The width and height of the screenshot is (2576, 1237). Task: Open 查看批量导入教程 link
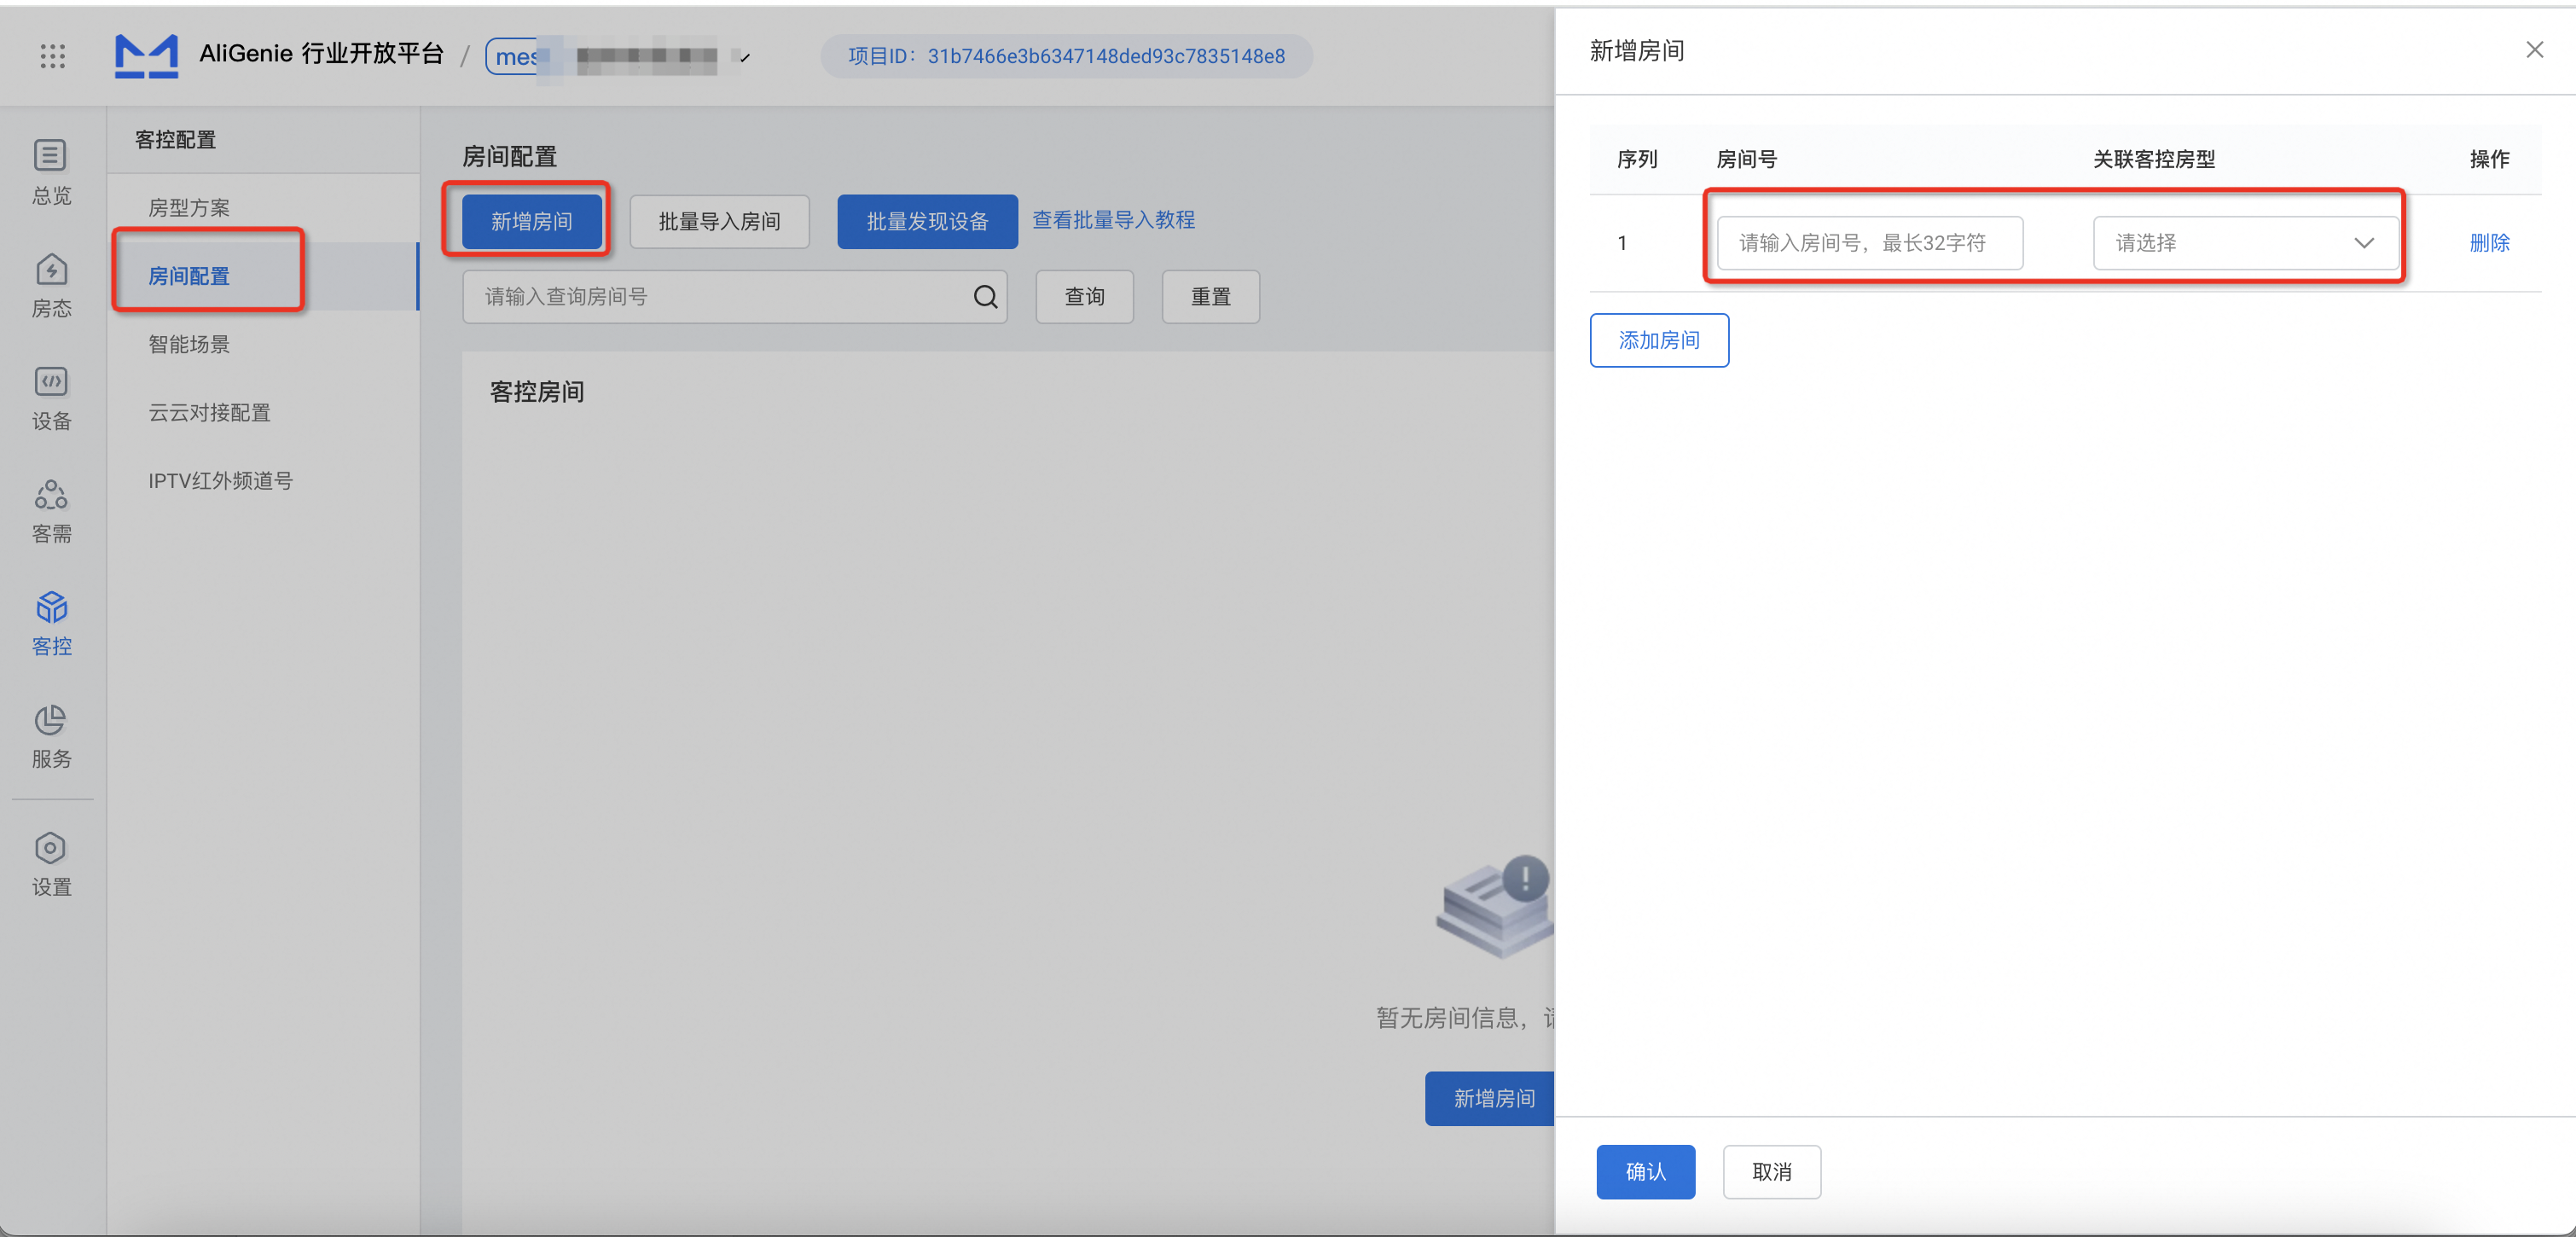[x=1113, y=220]
